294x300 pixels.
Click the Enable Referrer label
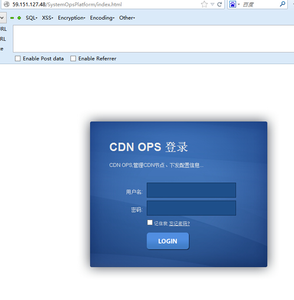(97, 59)
